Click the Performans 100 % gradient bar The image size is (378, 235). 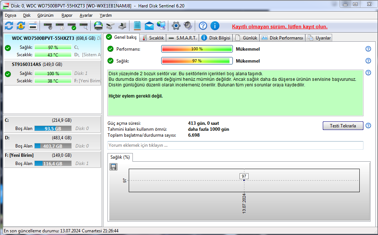(197, 49)
